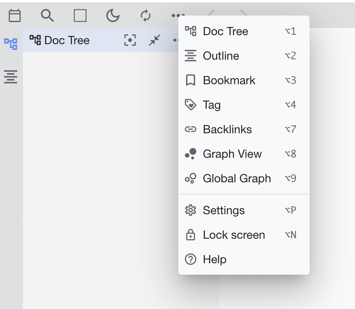This screenshot has height=309, width=355.
Task: Click the three-dot more menu in toolbar
Action: 177,16
